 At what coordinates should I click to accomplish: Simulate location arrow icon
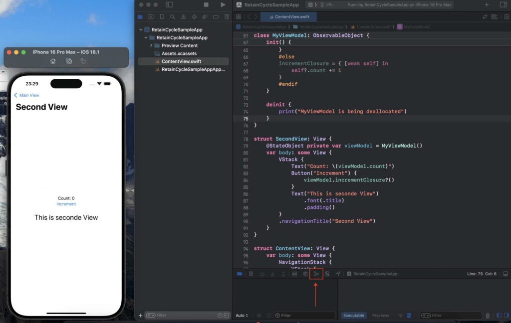[x=338, y=274]
